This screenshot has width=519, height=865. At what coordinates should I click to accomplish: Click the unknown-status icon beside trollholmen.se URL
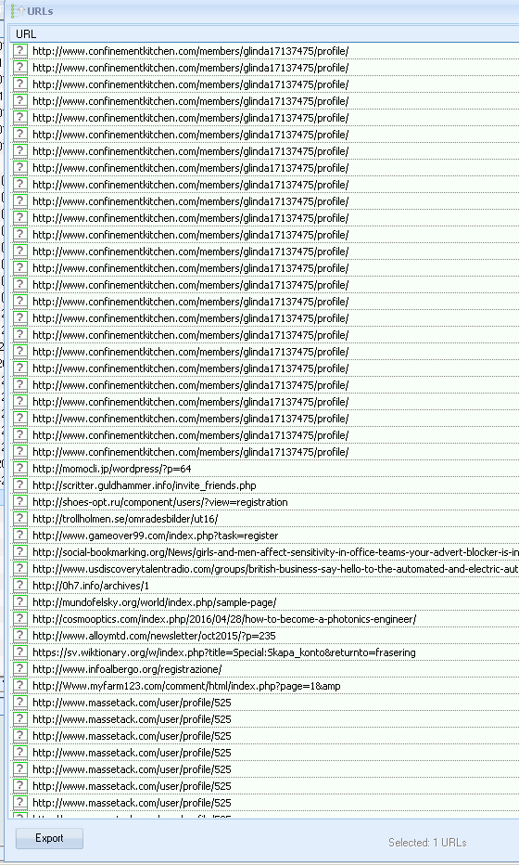[20, 519]
